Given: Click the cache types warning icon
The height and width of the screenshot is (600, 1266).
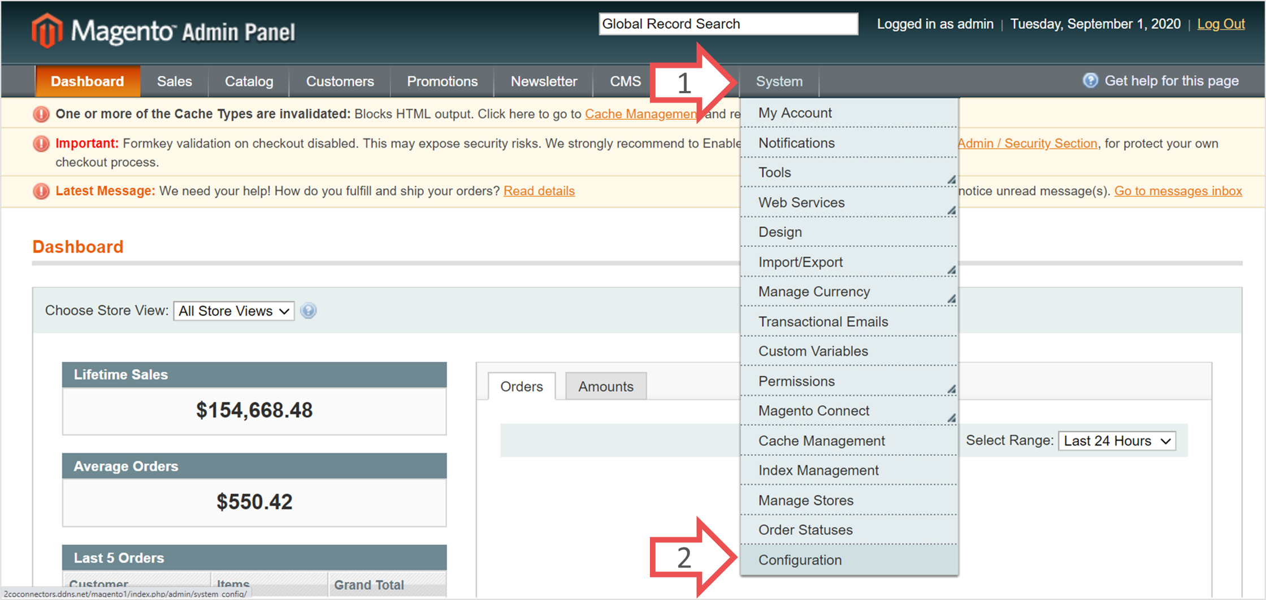Looking at the screenshot, I should 41,114.
